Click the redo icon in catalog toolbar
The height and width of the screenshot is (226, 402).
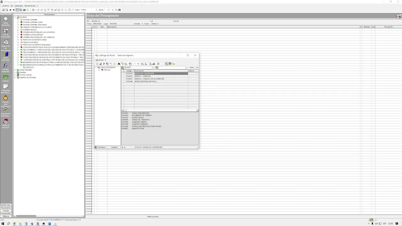(x=138, y=64)
